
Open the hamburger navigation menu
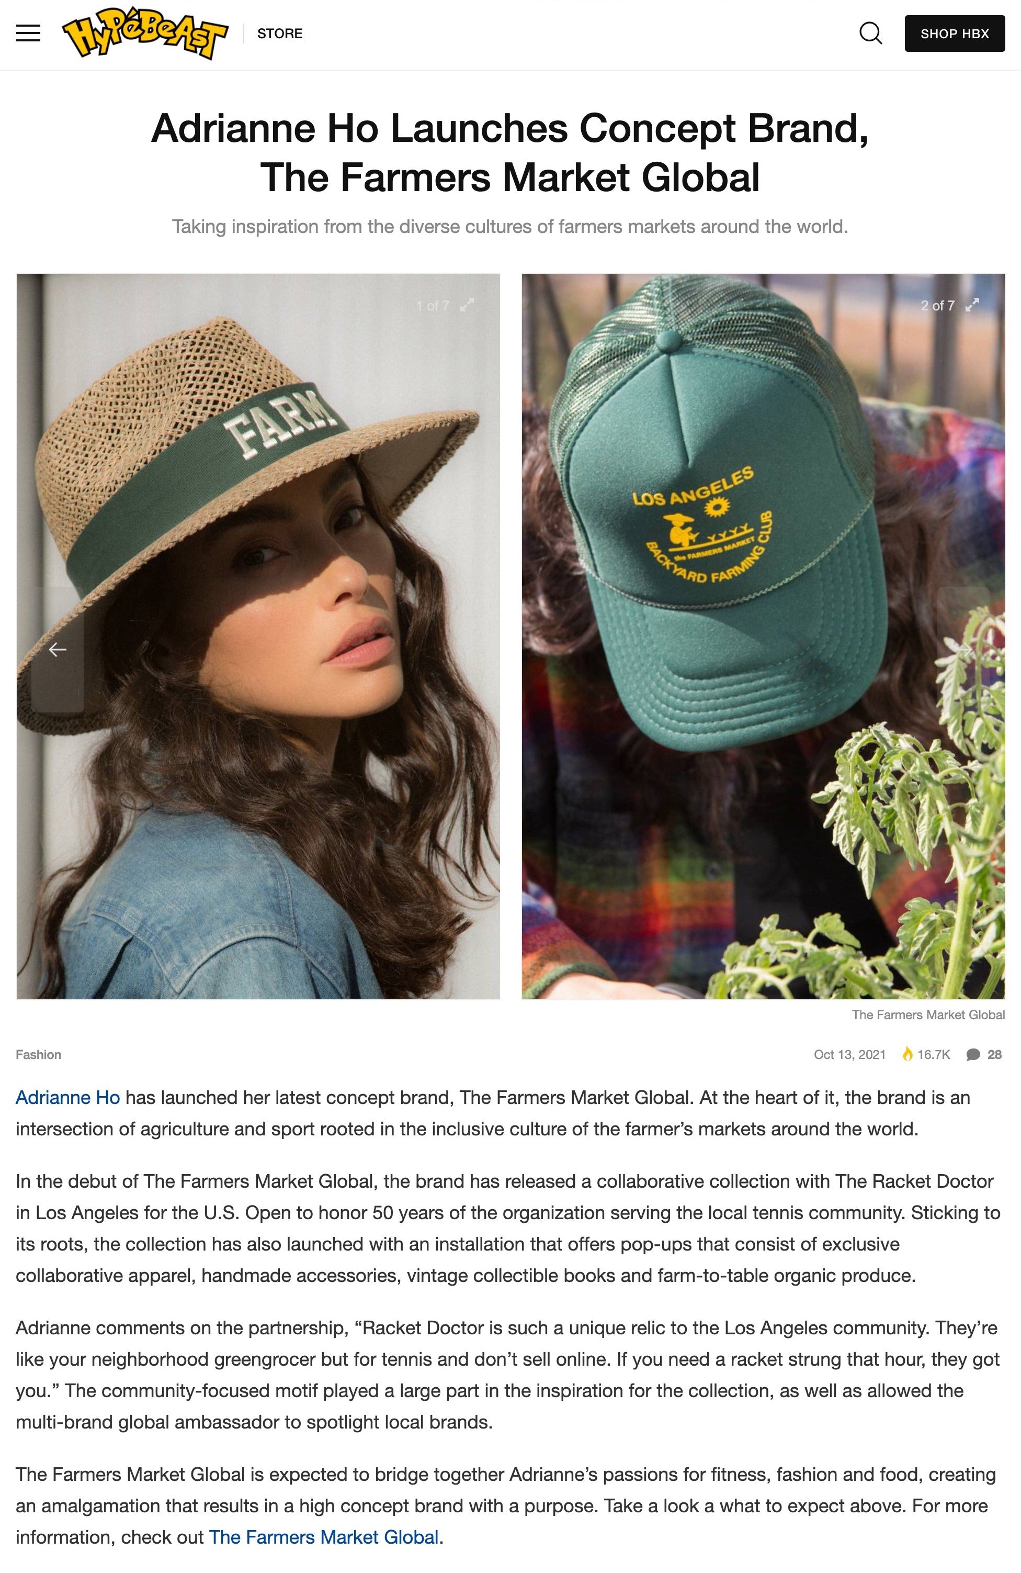[x=28, y=33]
